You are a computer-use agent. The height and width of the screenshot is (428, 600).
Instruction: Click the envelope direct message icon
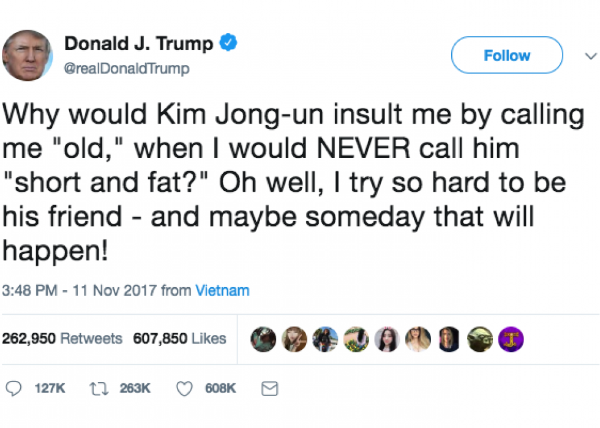tap(269, 389)
